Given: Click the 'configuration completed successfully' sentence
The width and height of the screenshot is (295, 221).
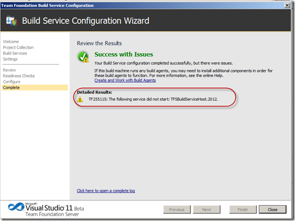Looking at the screenshot, I should (164, 63).
